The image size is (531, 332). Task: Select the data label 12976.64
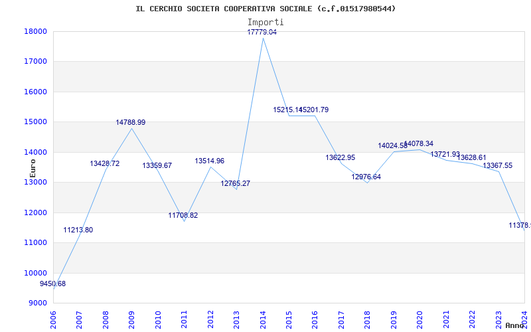point(366,177)
